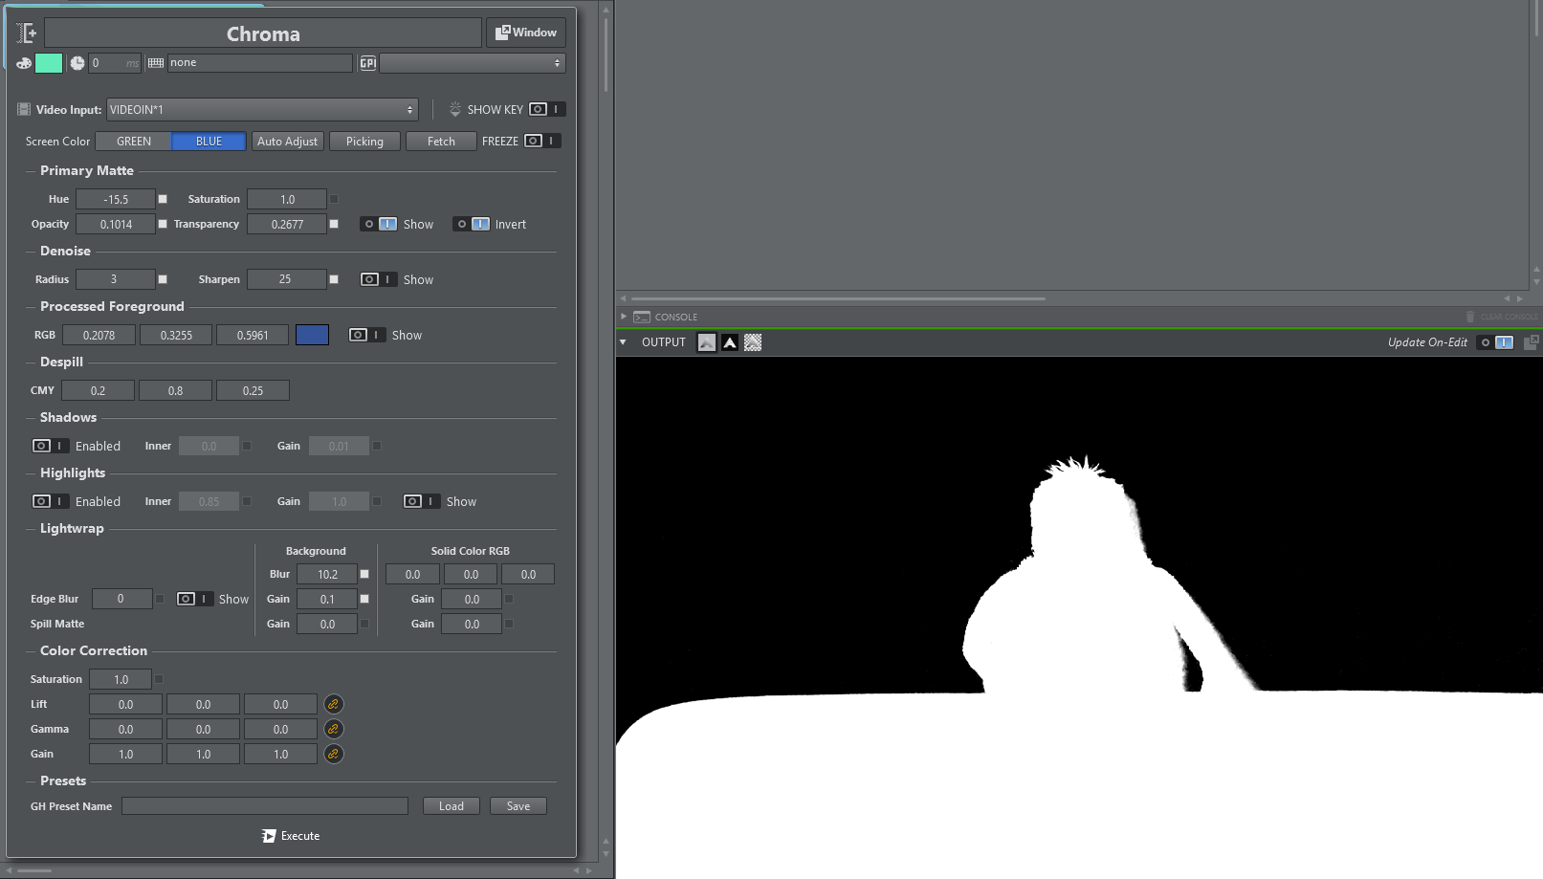The image size is (1543, 879).
Task: Toggle Denoise Show switch
Action: 379,279
